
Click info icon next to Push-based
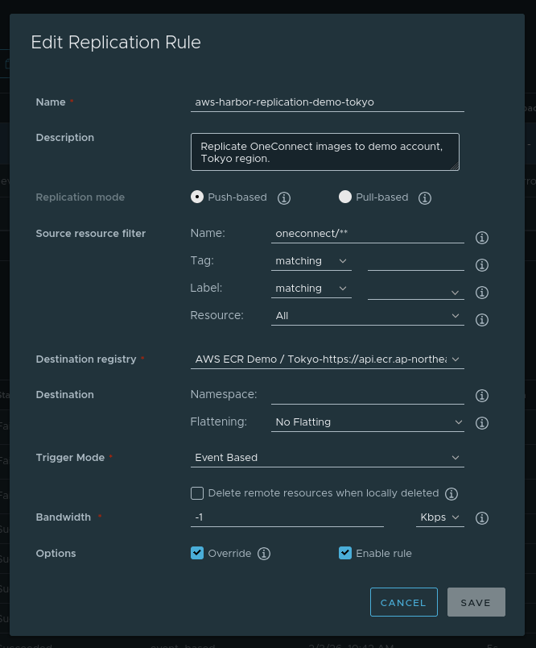point(284,198)
